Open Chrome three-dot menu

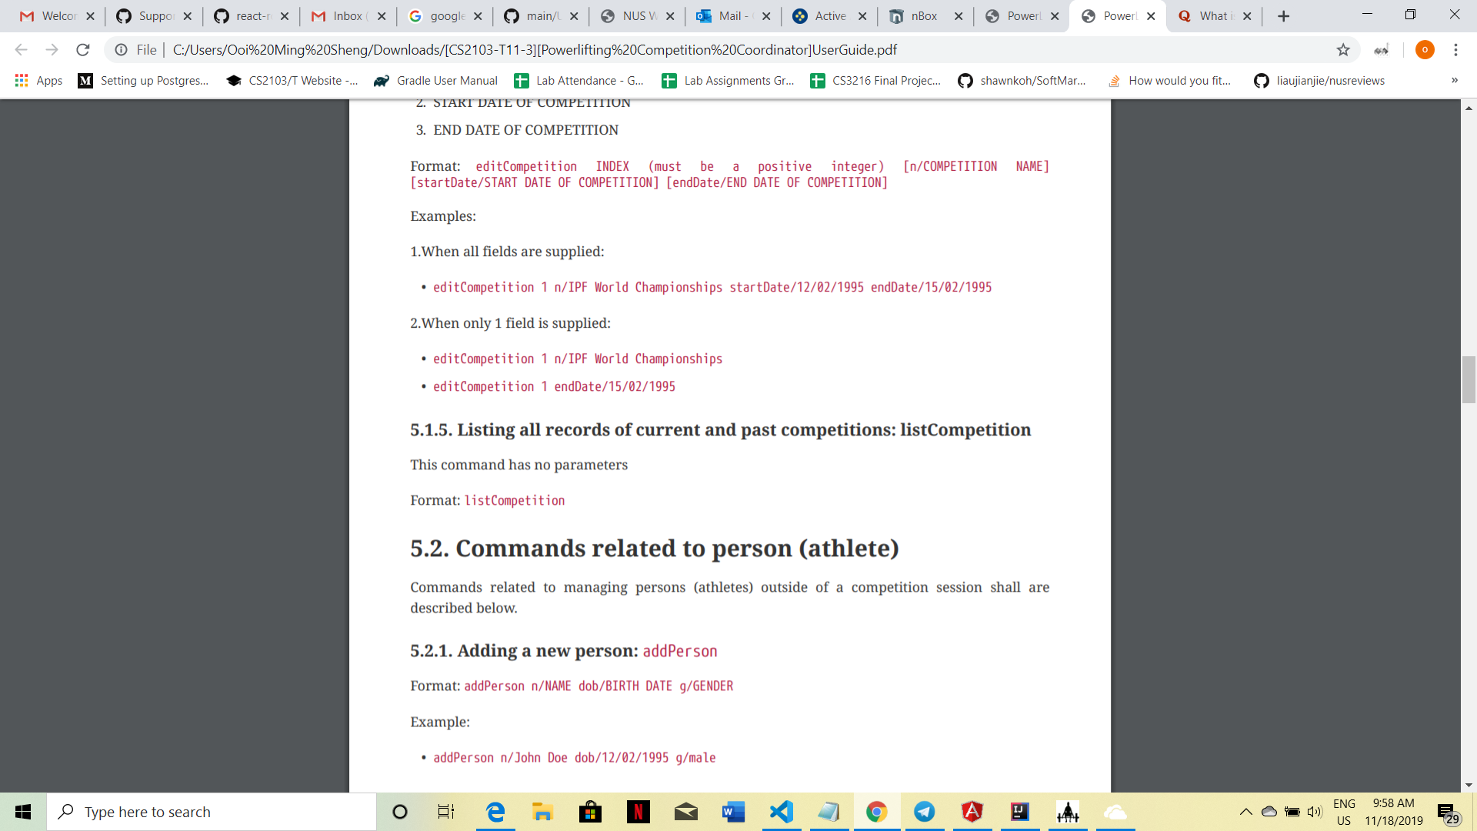1455,50
